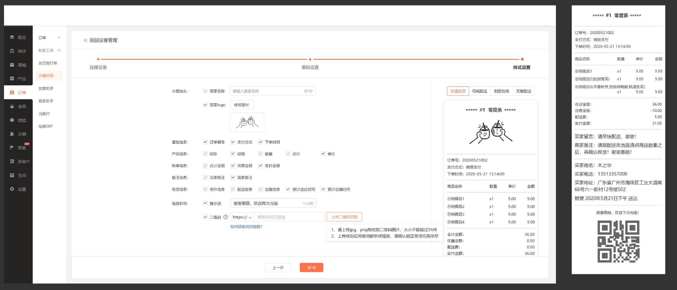Click the back arrows before 返回设备管理
Viewport: 677px width, 290px height.
tap(85, 40)
